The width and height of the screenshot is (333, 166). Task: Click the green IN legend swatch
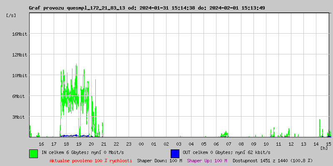point(33,153)
